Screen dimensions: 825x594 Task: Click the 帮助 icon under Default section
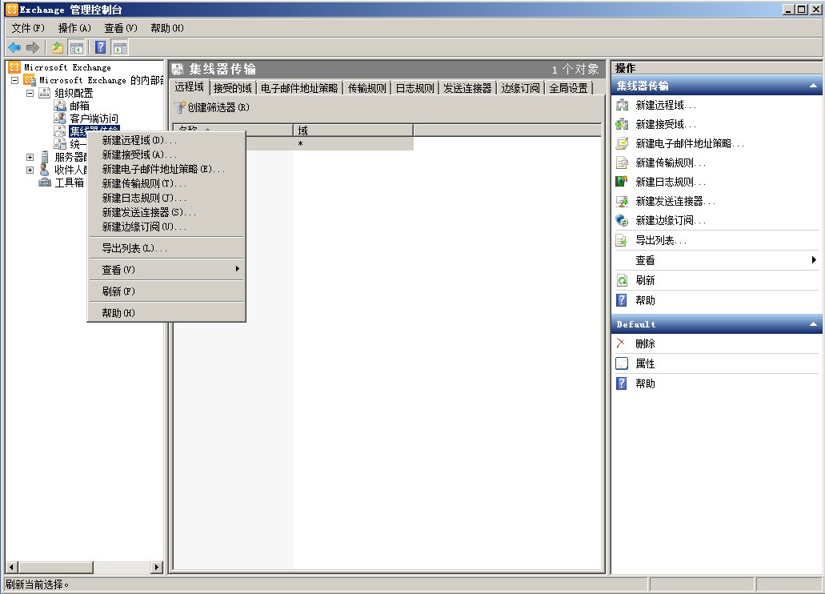[x=622, y=383]
